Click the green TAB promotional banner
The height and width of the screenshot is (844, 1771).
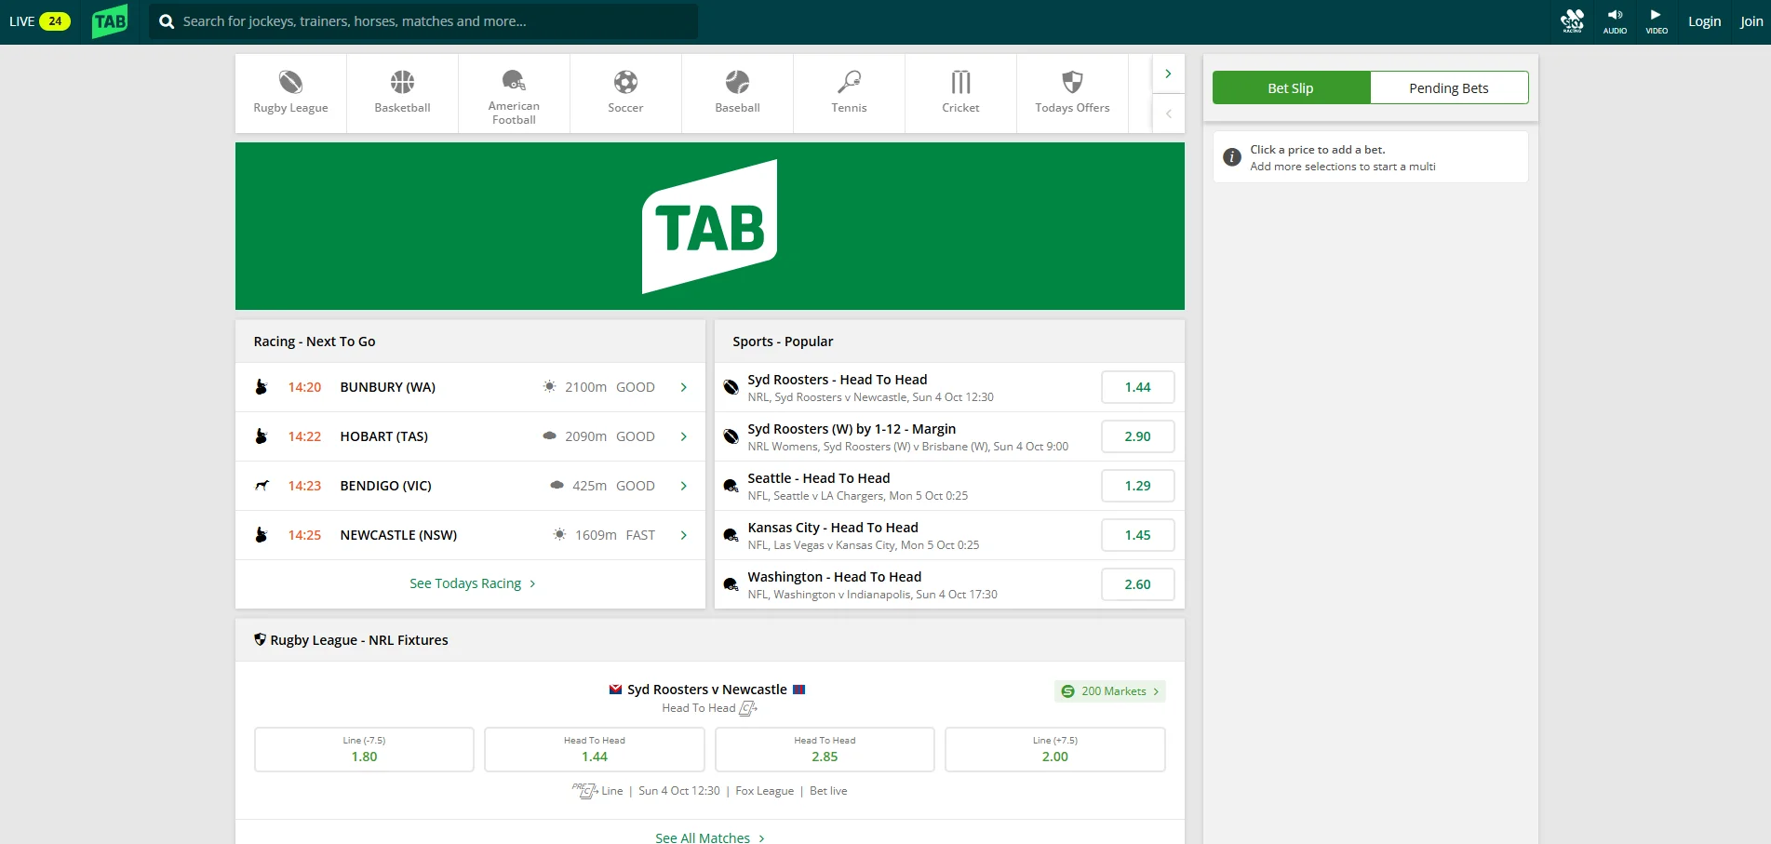(x=709, y=226)
